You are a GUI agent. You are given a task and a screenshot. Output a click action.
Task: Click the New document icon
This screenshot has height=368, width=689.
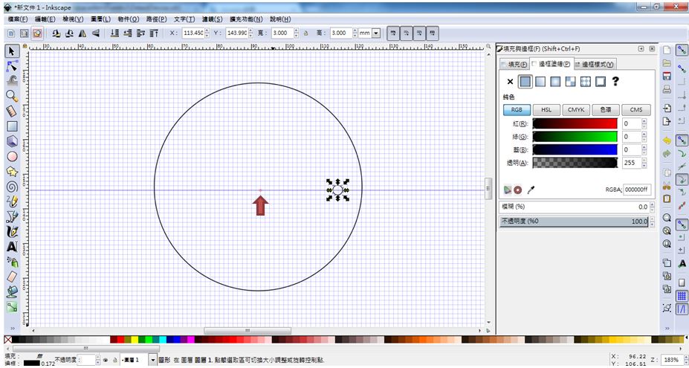(667, 49)
